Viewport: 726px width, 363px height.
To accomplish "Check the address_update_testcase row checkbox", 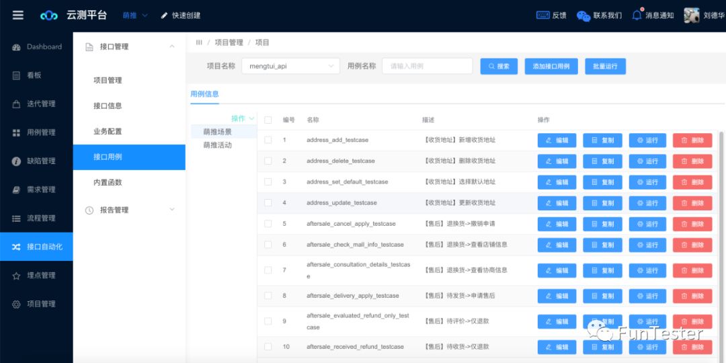I will pyautogui.click(x=268, y=203).
